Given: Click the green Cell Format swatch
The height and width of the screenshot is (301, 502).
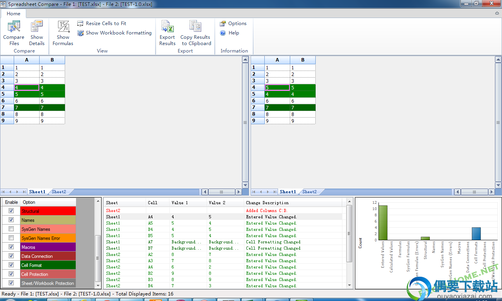Looking at the screenshot, I should pos(48,265).
